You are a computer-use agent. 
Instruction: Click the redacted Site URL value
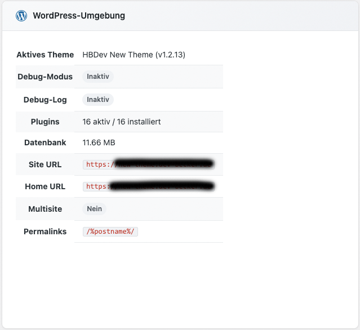coord(149,164)
